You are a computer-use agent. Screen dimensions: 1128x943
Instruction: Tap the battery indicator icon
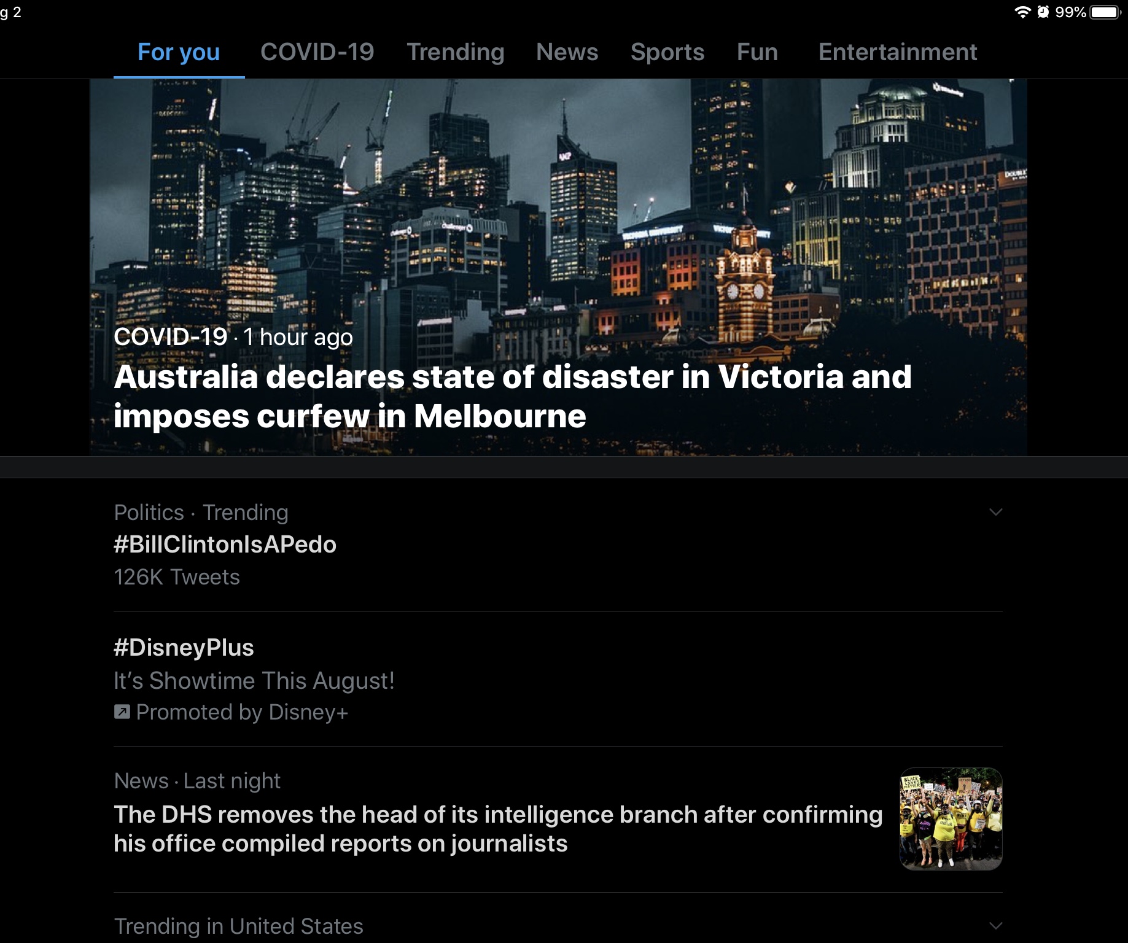pos(1105,12)
